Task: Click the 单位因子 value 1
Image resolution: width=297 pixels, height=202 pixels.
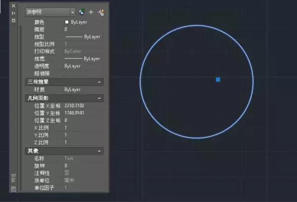Action: (65, 188)
